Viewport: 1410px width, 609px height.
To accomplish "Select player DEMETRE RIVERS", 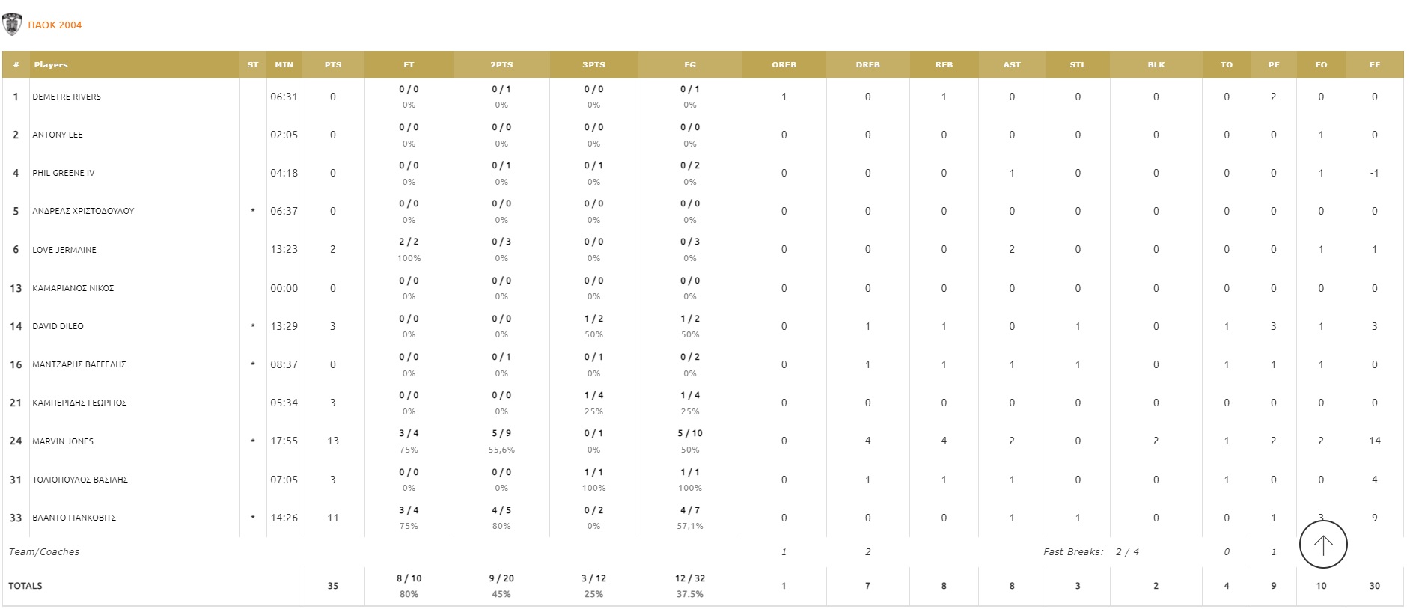I will point(67,97).
